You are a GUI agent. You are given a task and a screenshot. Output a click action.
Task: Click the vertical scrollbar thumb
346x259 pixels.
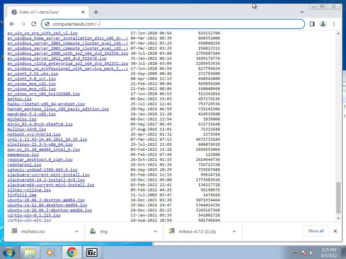click(x=338, y=198)
